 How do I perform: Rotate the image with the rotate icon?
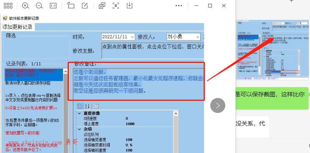coord(71,5)
